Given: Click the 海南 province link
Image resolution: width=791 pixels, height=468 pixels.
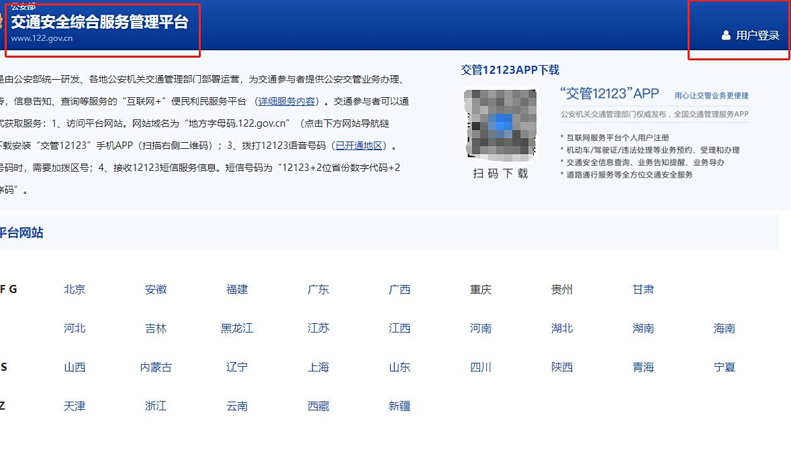Looking at the screenshot, I should (724, 329).
